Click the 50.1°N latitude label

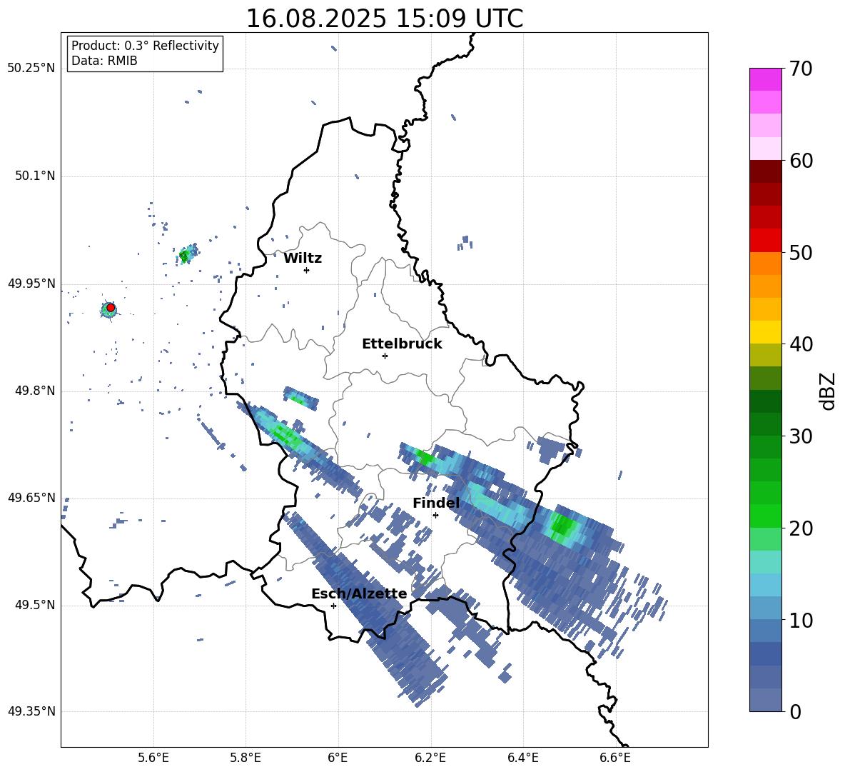pos(35,176)
